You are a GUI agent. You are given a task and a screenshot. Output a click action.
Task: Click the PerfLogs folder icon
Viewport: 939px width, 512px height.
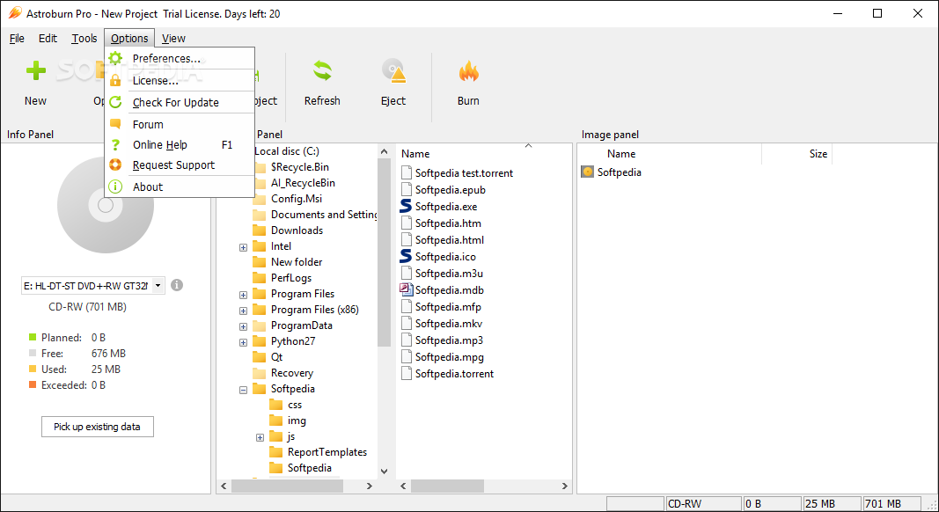[x=260, y=278]
